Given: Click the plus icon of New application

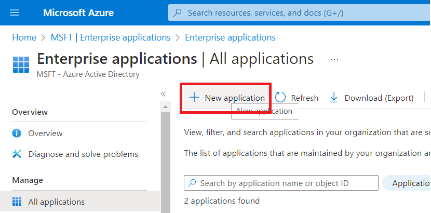Looking at the screenshot, I should point(194,98).
